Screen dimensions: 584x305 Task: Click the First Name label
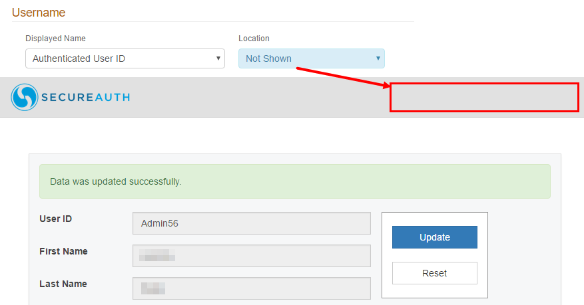[63, 251]
